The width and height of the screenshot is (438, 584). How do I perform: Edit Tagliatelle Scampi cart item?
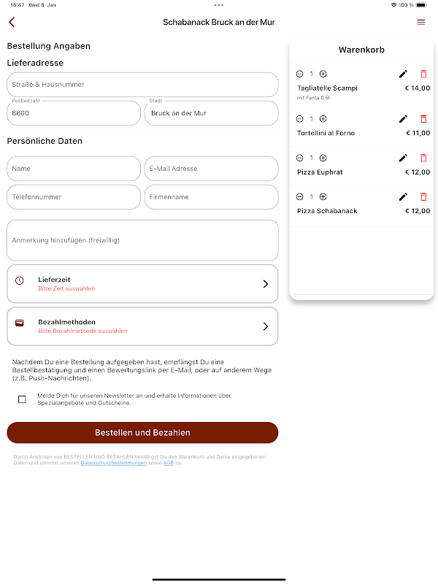click(x=403, y=74)
